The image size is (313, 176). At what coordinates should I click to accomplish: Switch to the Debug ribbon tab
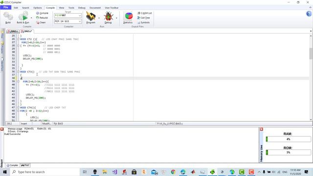(x=82, y=8)
